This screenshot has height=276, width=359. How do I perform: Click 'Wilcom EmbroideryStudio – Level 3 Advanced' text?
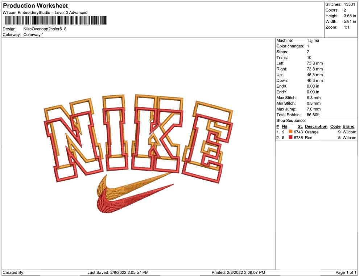click(45, 13)
